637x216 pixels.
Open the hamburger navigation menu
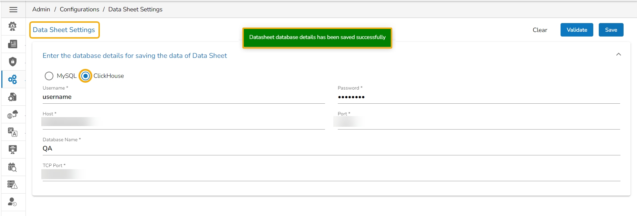coord(13,10)
